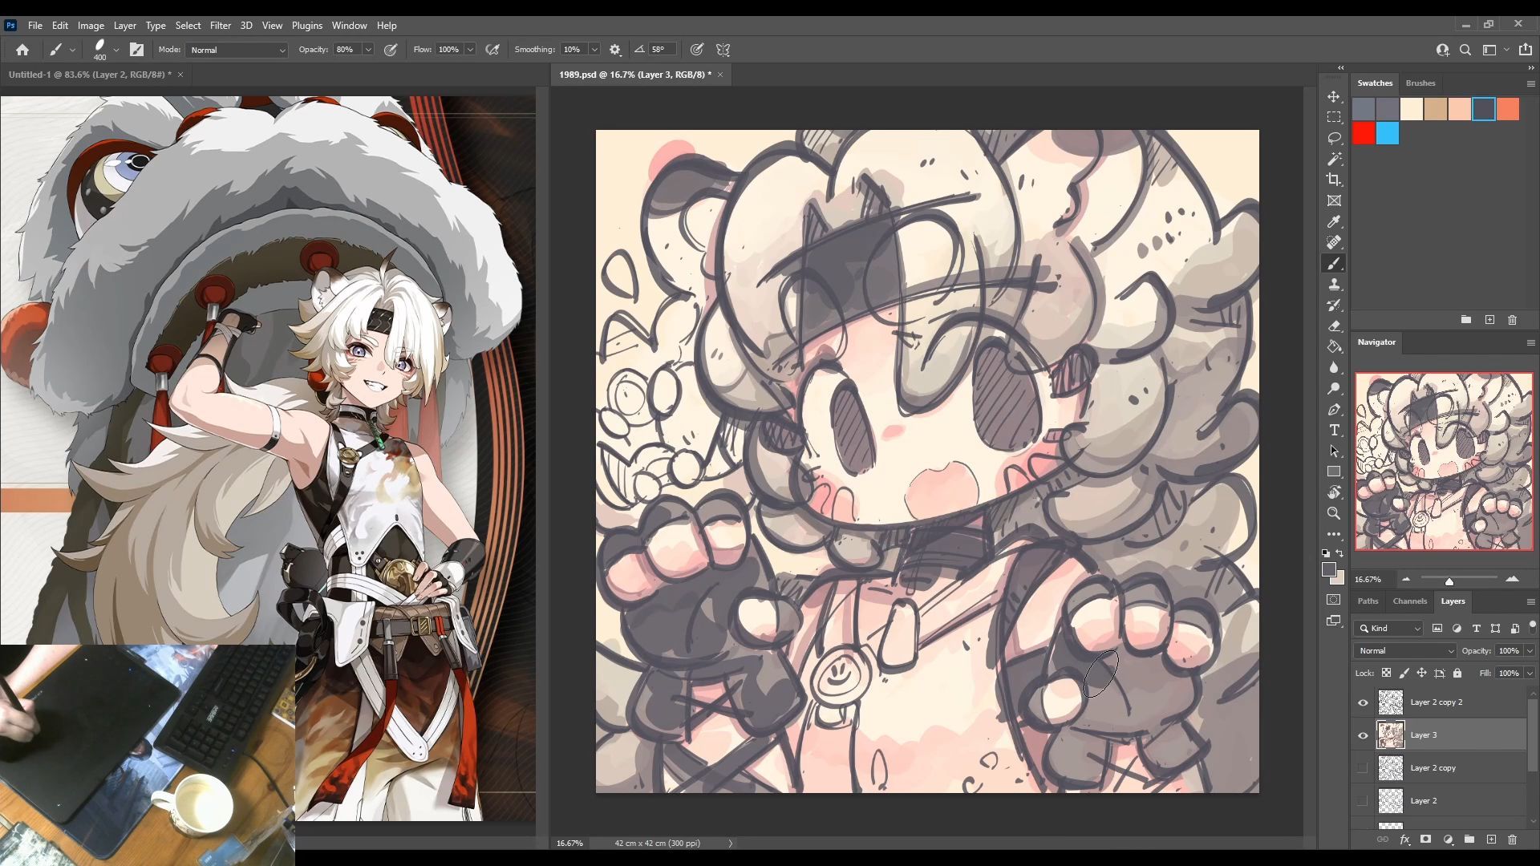
Task: Open smoothing options gear
Action: [615, 50]
